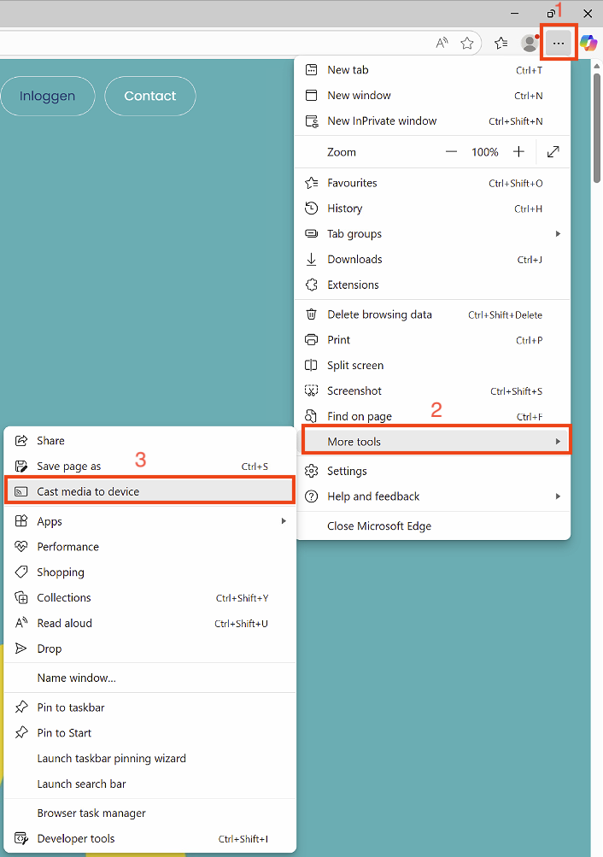Open the Copilot icon in toolbar
The image size is (603, 857).
coord(588,43)
